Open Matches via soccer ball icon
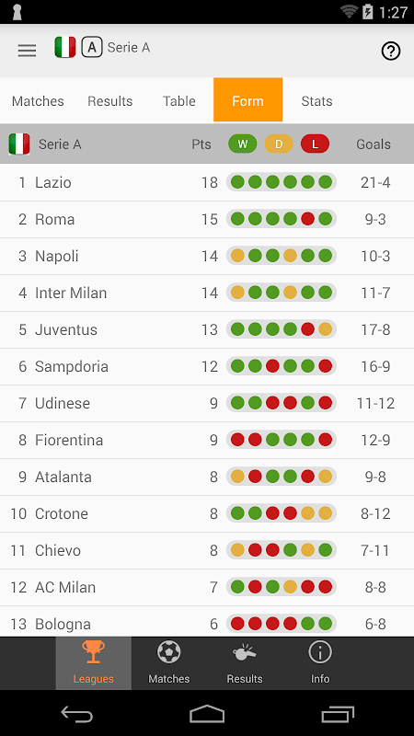 169,662
